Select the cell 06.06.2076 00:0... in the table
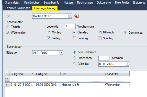Screen dimensions: 147x97 coord(48,85)
